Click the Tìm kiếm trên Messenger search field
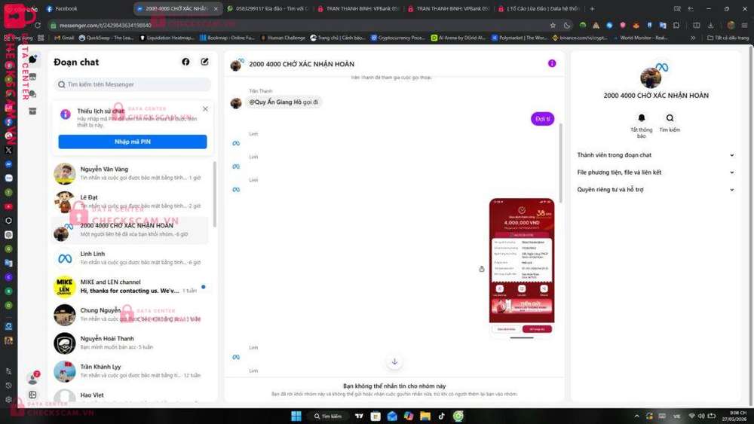 (133, 84)
